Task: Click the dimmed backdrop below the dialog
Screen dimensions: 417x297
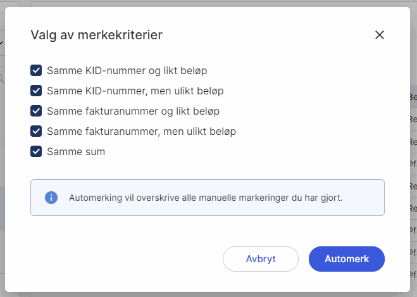Action: pyautogui.click(x=209, y=294)
